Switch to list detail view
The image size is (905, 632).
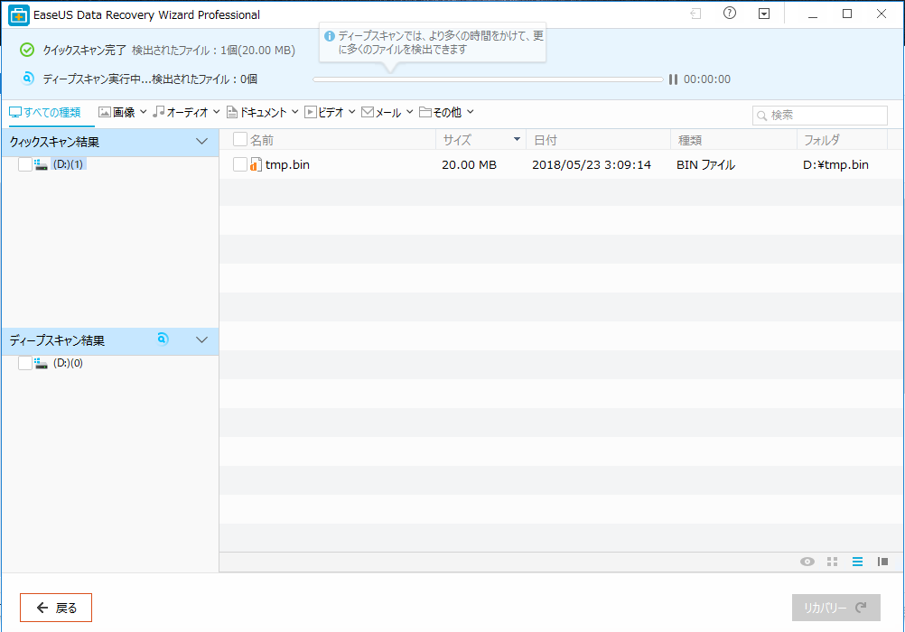(x=857, y=562)
